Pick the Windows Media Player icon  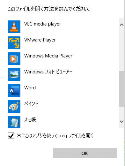coord(14,59)
